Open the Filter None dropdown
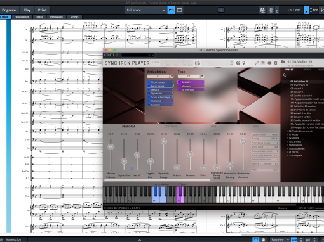Viewport: 324px width, 242px height. pyautogui.click(x=265, y=170)
